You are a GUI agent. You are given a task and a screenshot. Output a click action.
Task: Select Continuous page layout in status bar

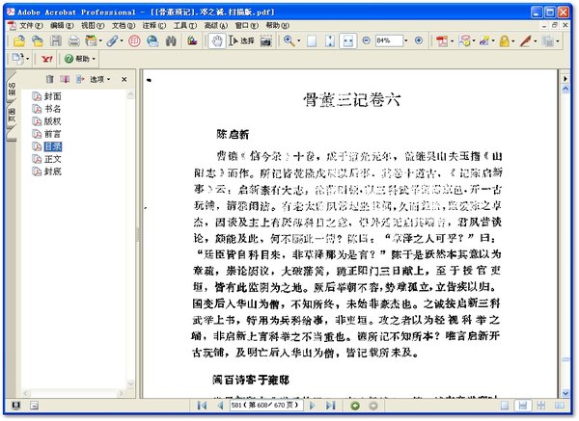pyautogui.click(x=522, y=406)
